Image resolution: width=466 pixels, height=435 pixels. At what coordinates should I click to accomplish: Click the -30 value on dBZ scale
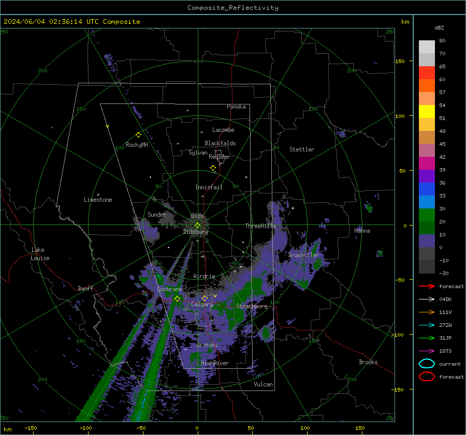pyautogui.click(x=444, y=274)
